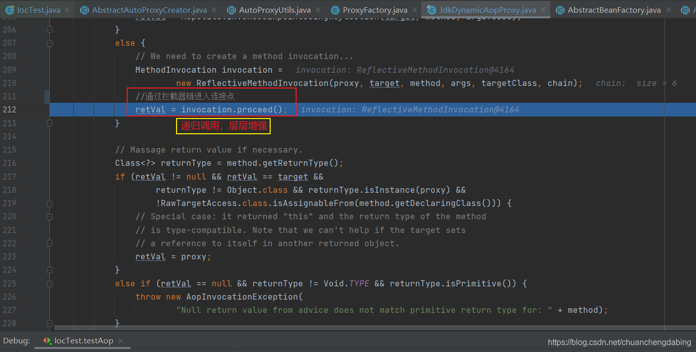Viewport: 696px width, 352px height.
Task: Click 'returnType.isInstance(proxy)' on line 218
Action: click(380, 190)
